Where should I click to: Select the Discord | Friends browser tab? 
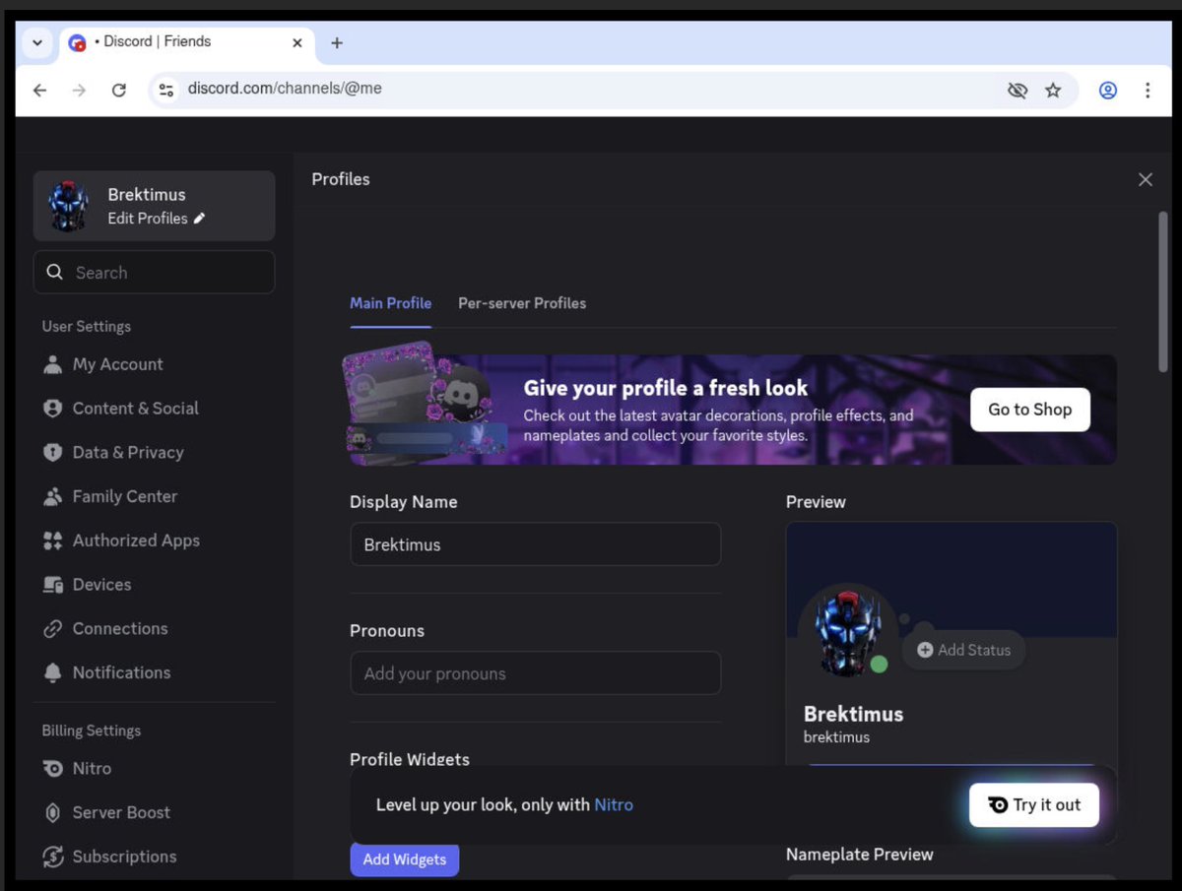[185, 42]
